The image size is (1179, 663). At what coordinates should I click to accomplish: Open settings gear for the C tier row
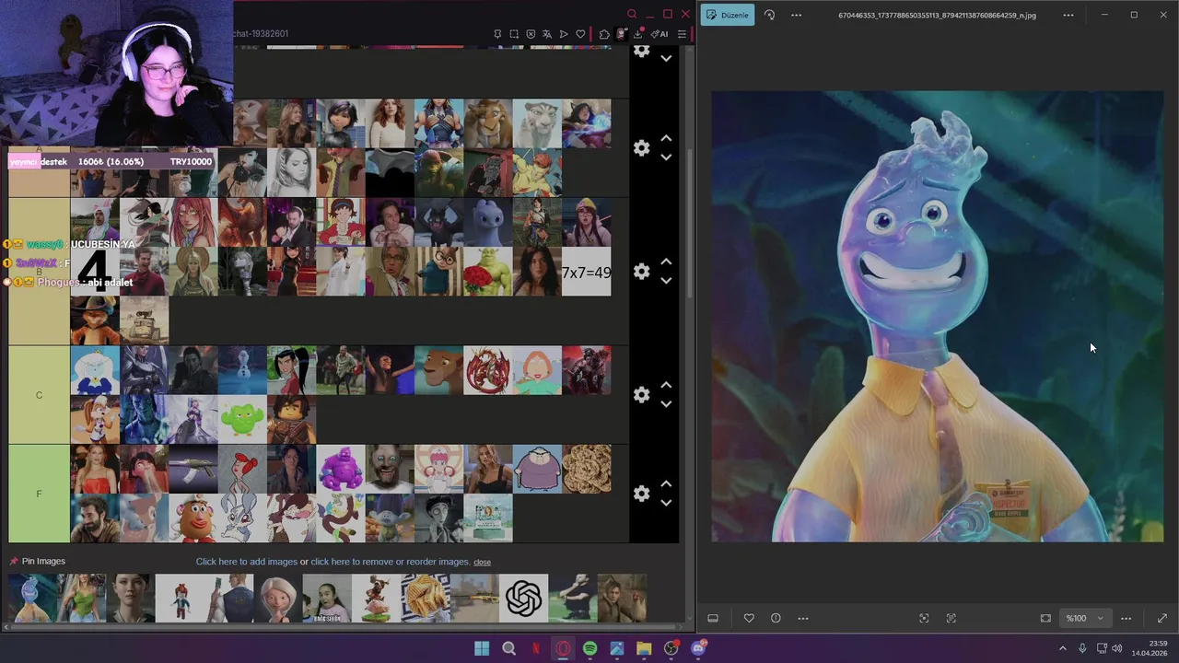641,395
